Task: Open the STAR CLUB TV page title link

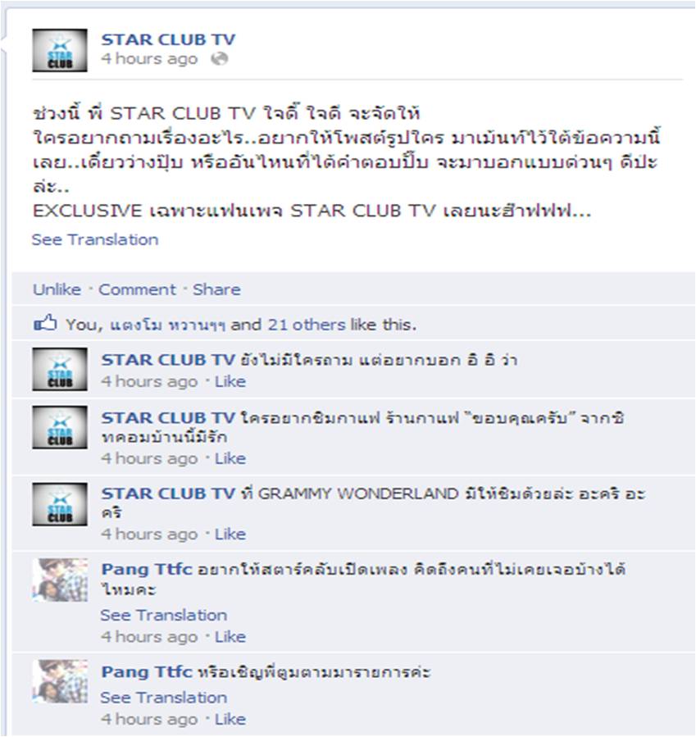Action: tap(168, 39)
